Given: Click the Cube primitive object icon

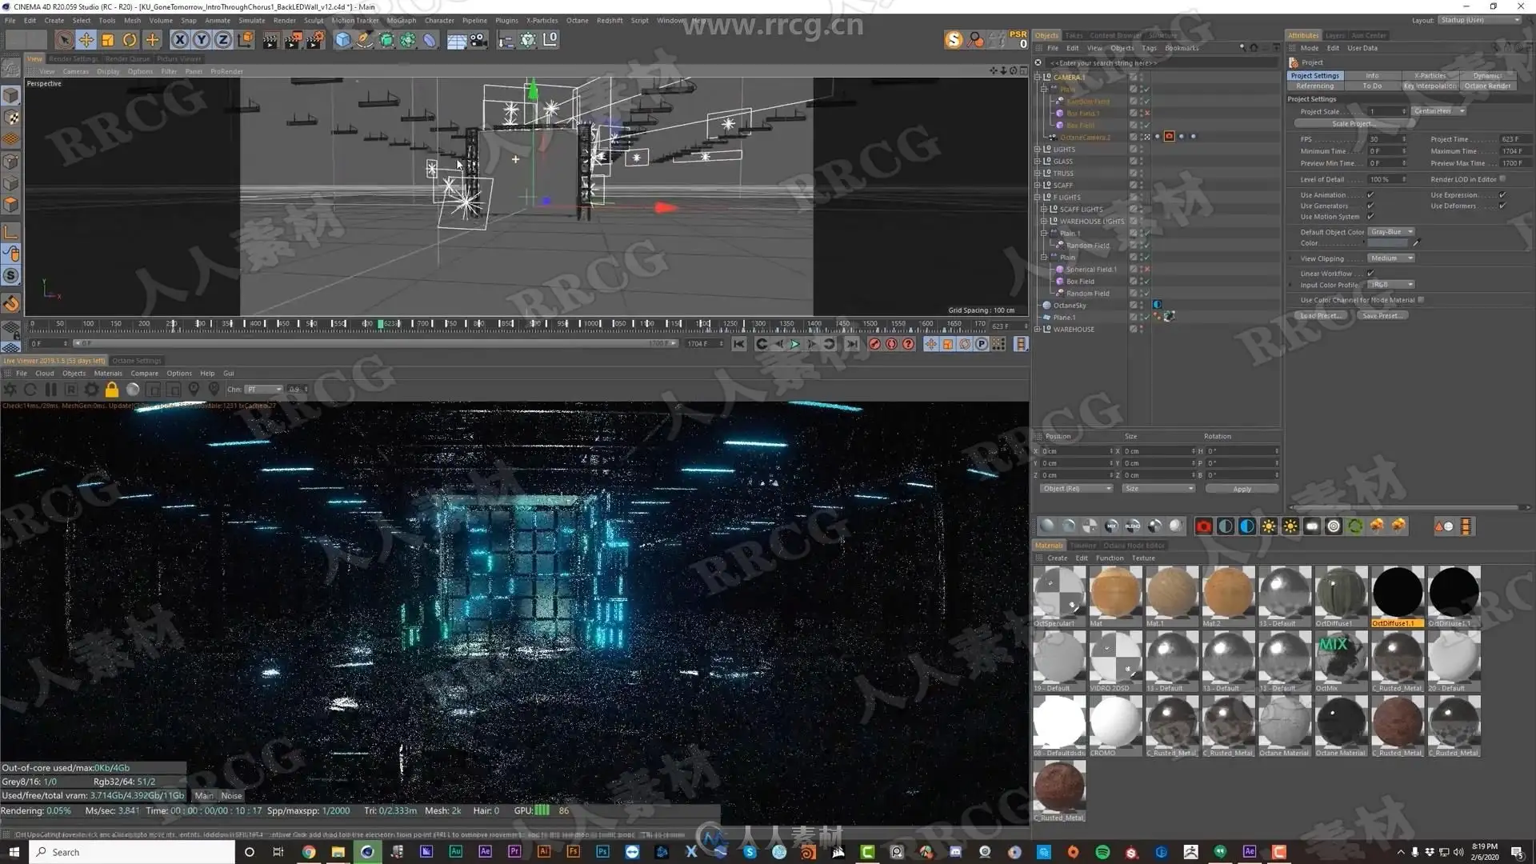Looking at the screenshot, I should tap(342, 39).
